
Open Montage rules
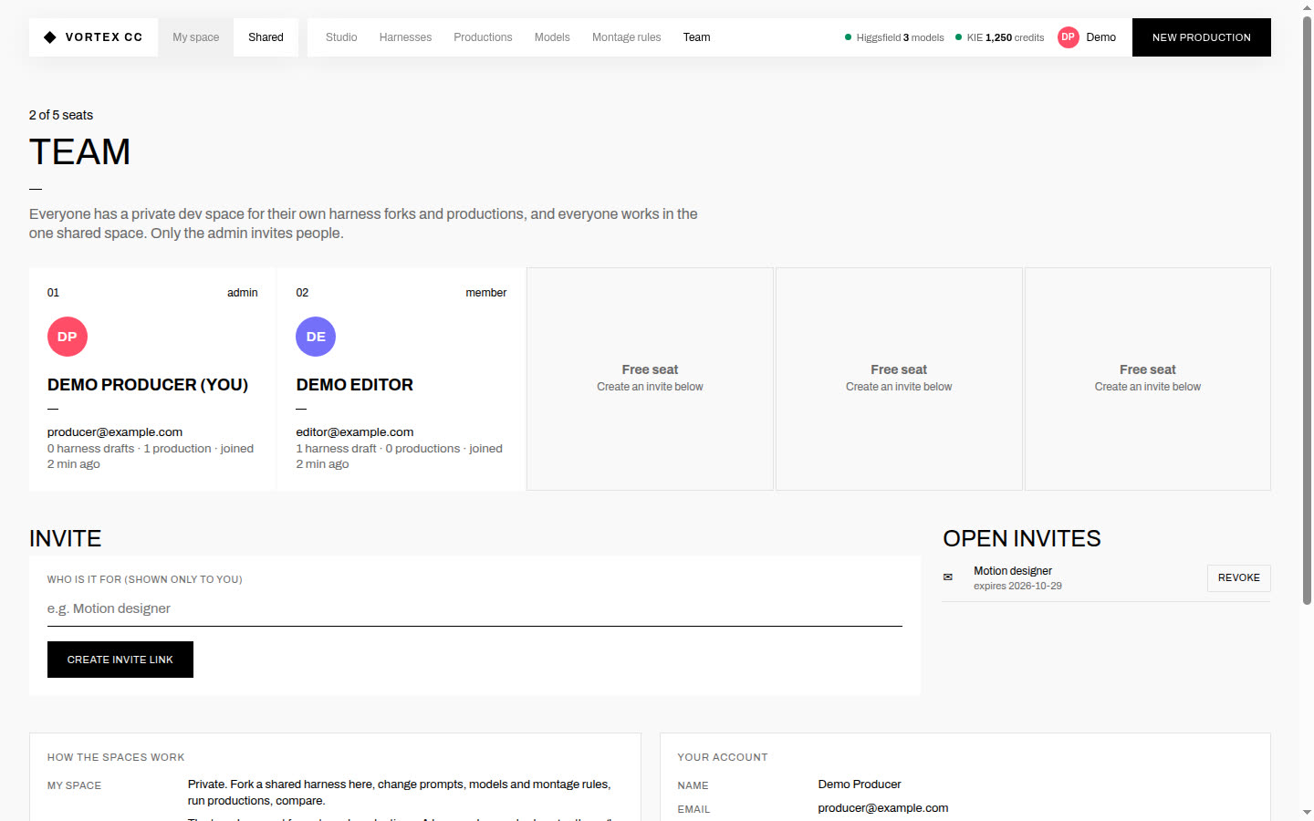point(626,37)
